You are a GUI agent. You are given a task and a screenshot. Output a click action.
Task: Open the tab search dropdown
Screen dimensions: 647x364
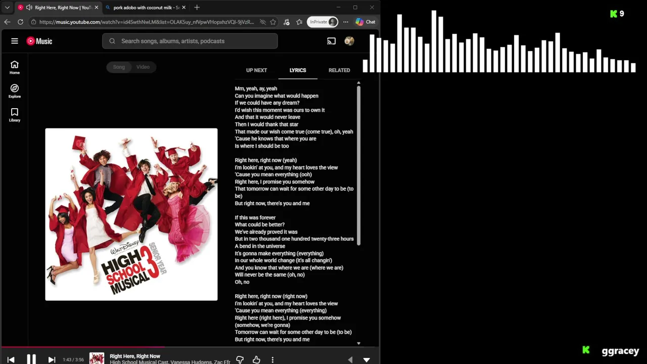[x=7, y=8]
